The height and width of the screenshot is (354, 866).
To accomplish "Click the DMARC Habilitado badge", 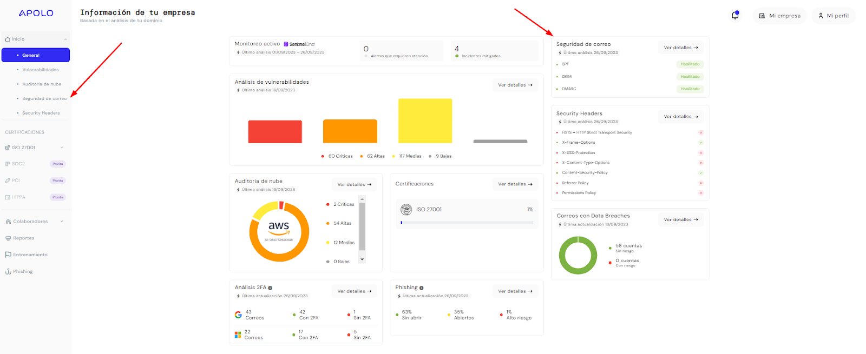I will 690,89.
